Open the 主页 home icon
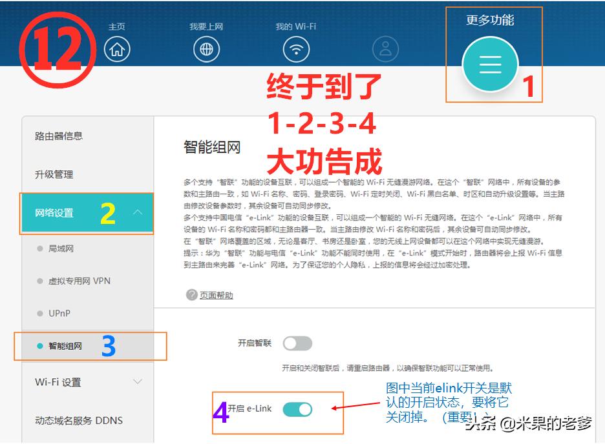 pyautogui.click(x=116, y=48)
